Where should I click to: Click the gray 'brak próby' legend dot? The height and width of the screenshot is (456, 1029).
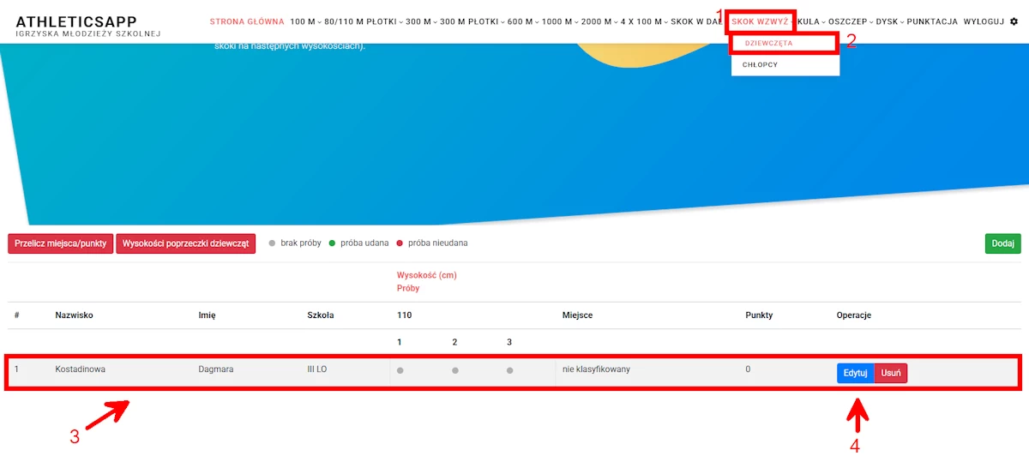coord(272,243)
